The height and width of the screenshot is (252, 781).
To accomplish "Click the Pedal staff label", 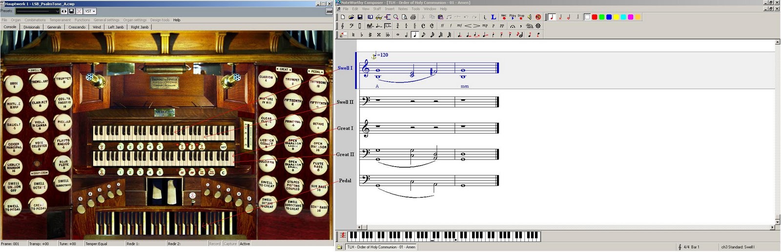I will (x=345, y=181).
